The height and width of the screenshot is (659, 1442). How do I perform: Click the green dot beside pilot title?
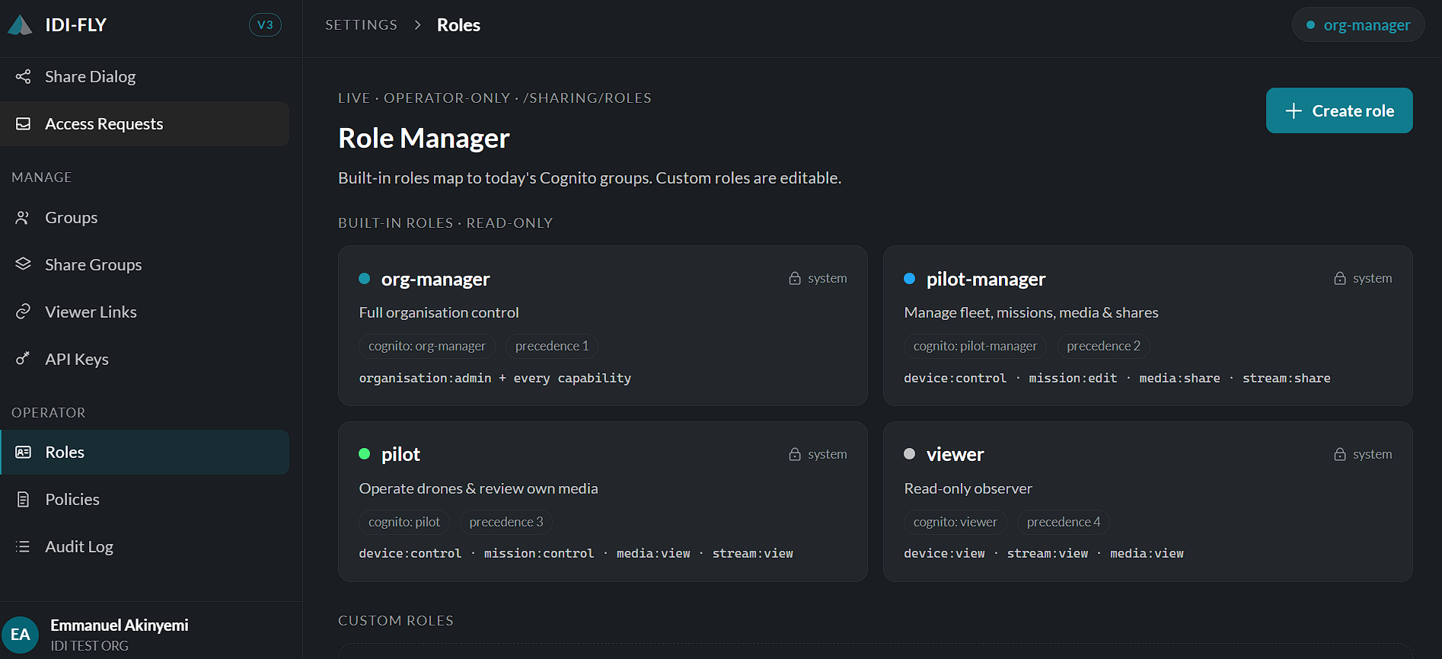tap(364, 454)
